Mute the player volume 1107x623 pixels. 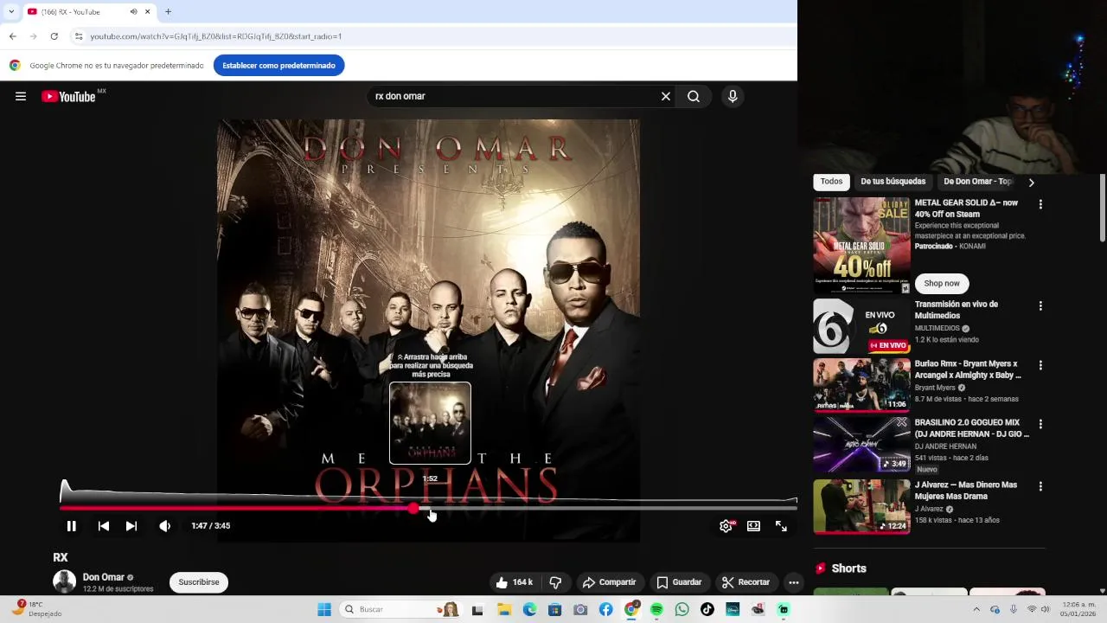click(165, 525)
